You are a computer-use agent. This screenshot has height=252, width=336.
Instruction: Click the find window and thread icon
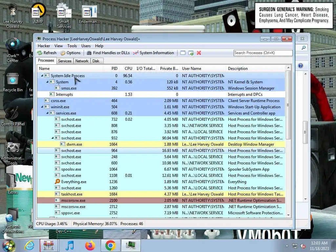[x=191, y=53]
